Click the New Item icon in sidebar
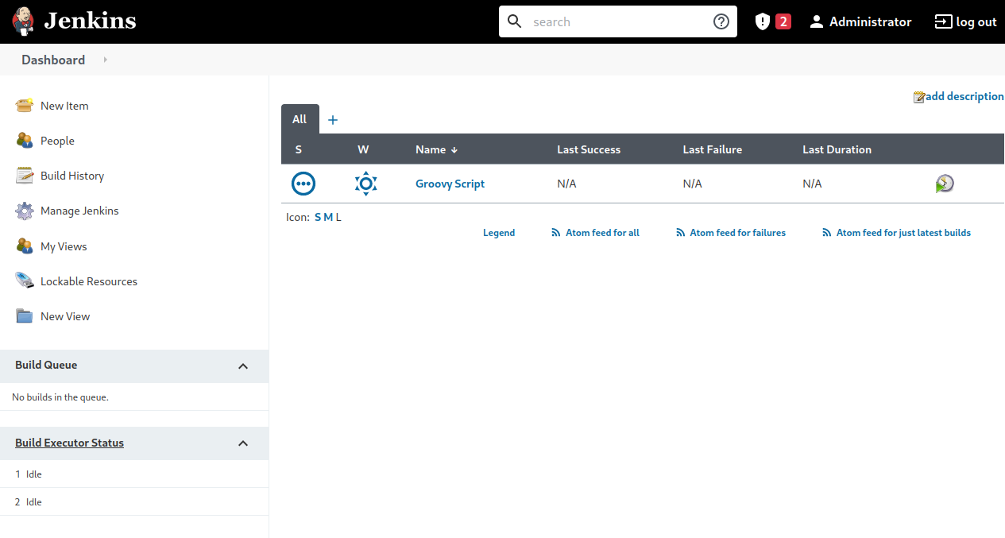 coord(25,106)
